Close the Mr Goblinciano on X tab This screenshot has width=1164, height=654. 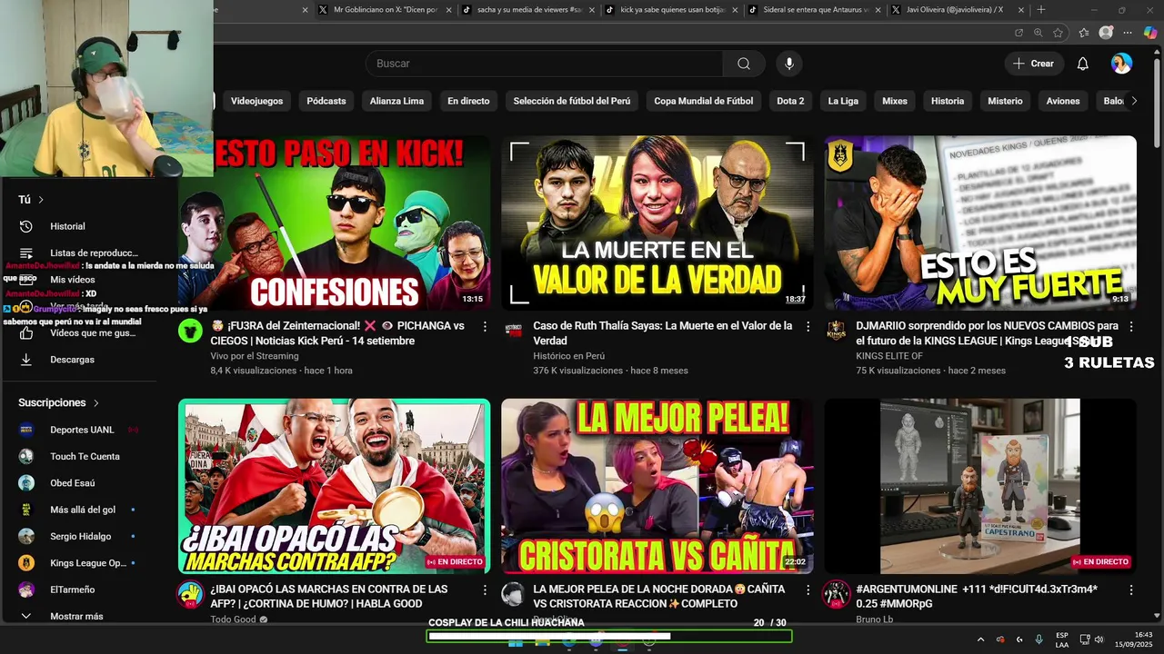coord(448,10)
